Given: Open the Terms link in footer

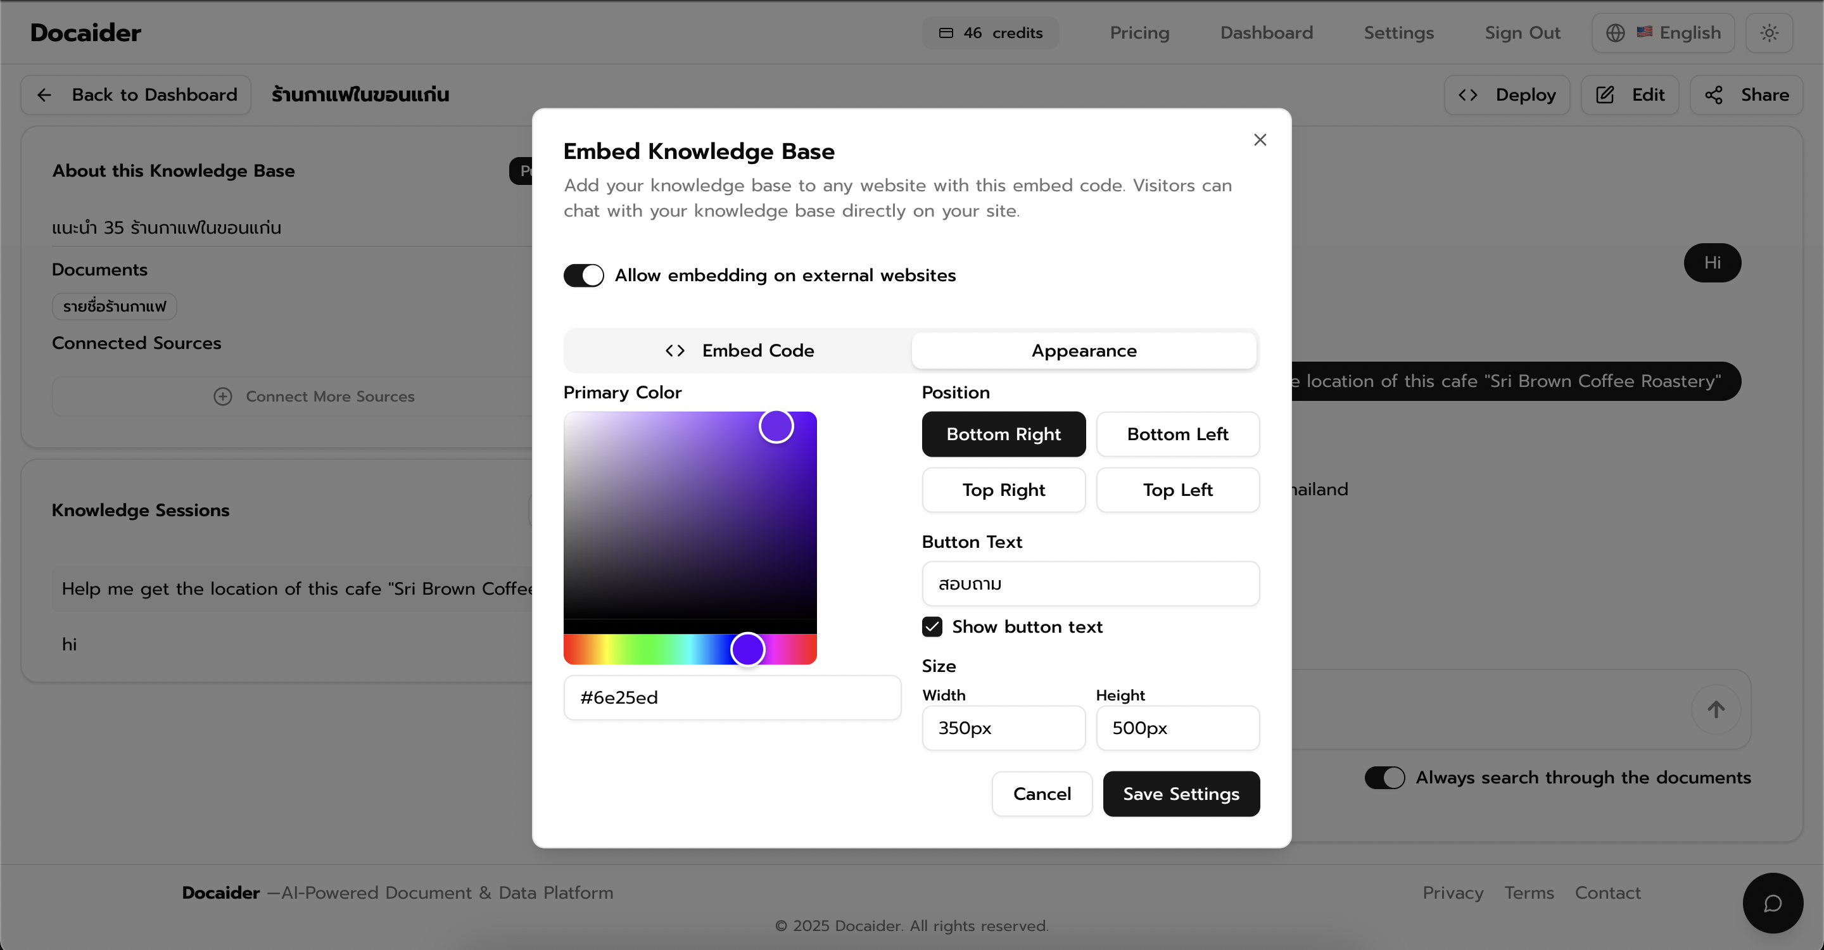Looking at the screenshot, I should coord(1529,892).
